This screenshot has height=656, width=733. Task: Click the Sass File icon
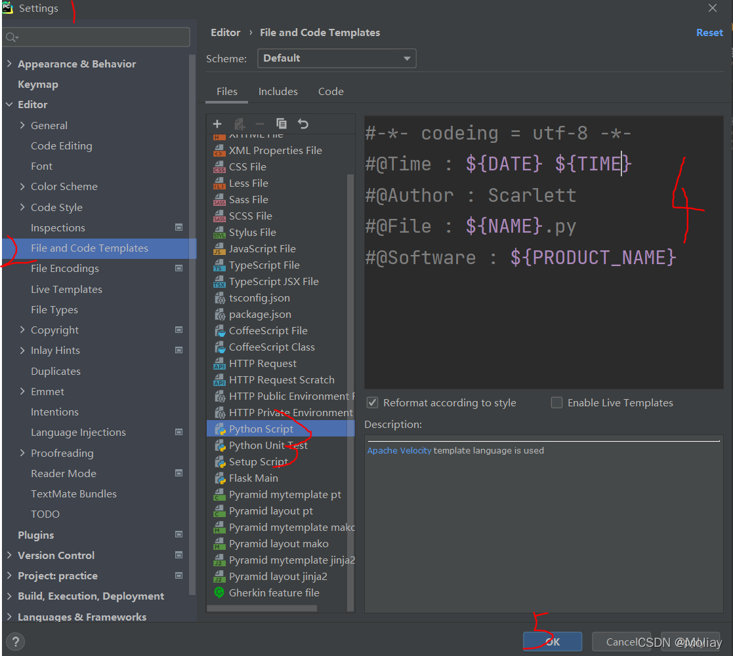(219, 199)
